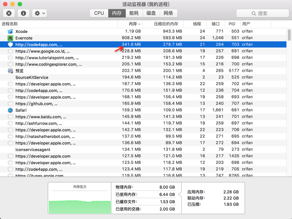The image size is (292, 219).
Task: Select the SourceKitService process name
Action: pyautogui.click(x=32, y=77)
